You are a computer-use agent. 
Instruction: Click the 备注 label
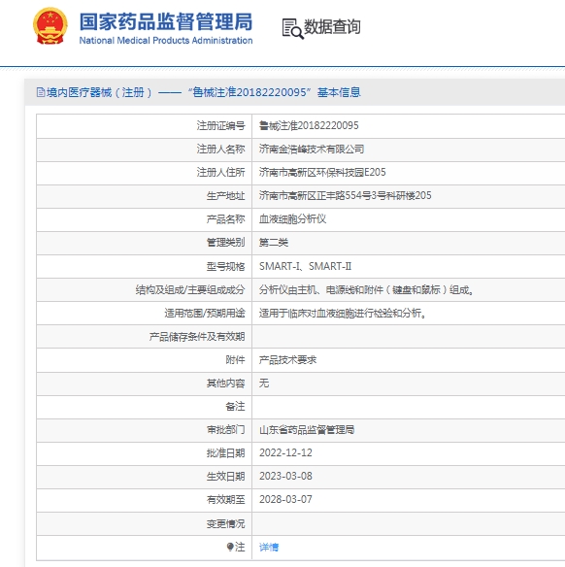click(235, 407)
